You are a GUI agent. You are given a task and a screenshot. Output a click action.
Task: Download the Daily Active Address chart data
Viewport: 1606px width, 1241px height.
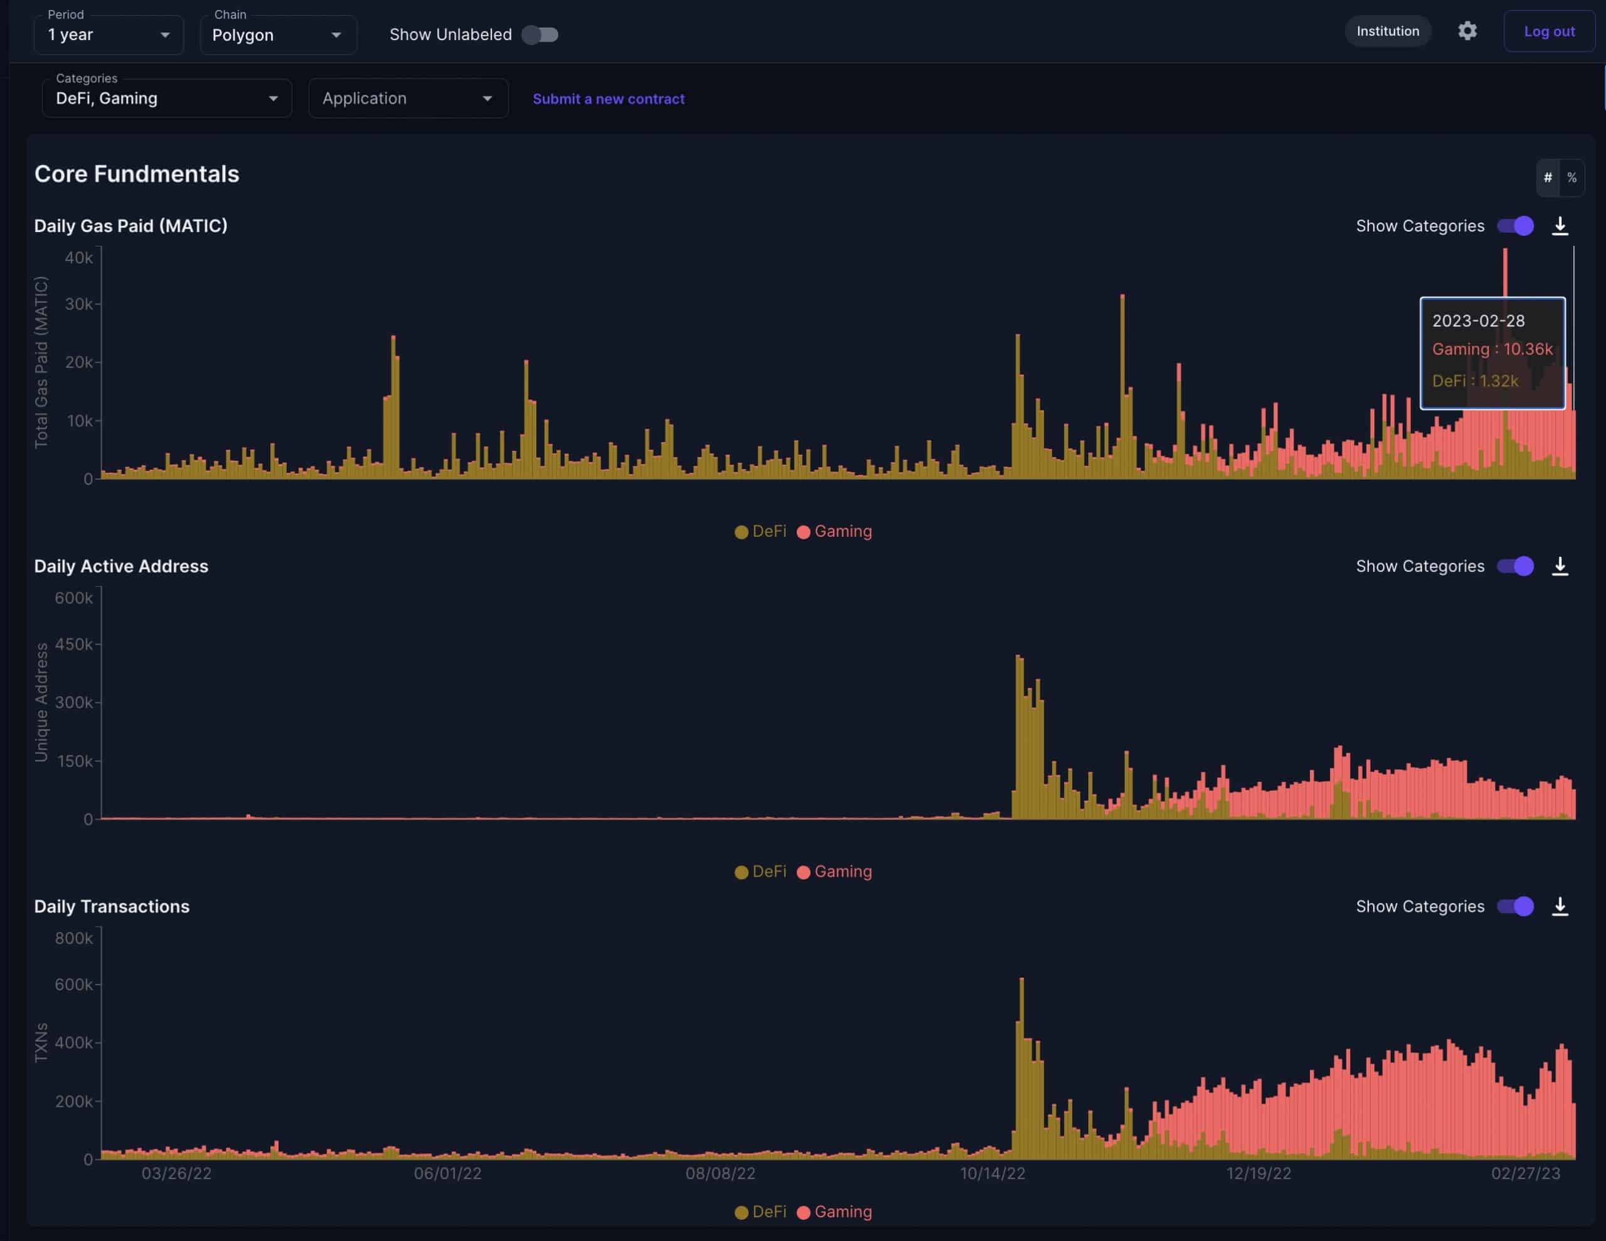pos(1560,566)
